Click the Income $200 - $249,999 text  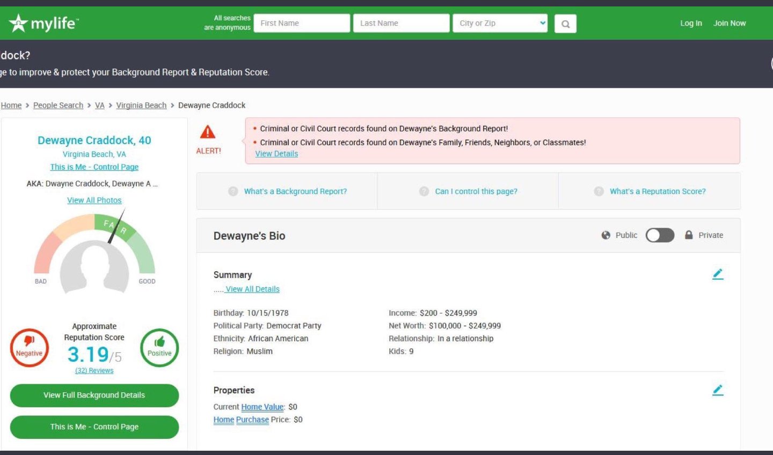(x=433, y=313)
